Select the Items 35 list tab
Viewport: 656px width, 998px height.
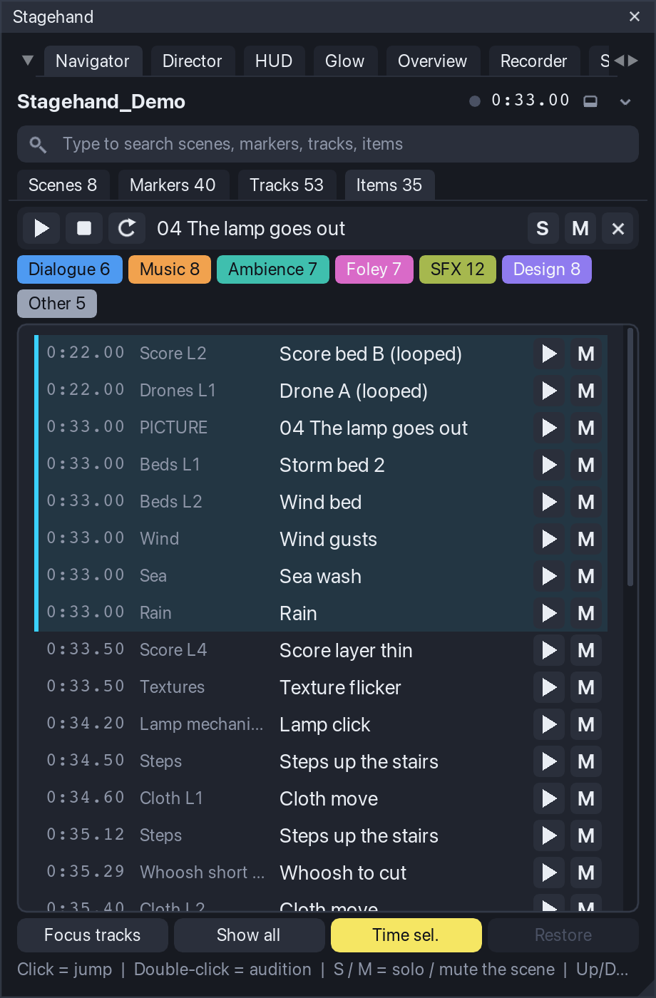pos(389,185)
